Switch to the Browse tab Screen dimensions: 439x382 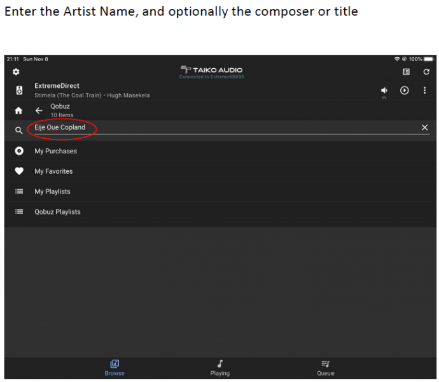pyautogui.click(x=115, y=368)
